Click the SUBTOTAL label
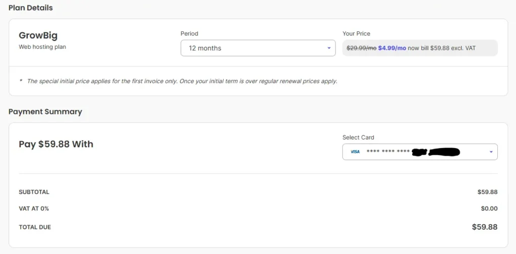 point(34,192)
